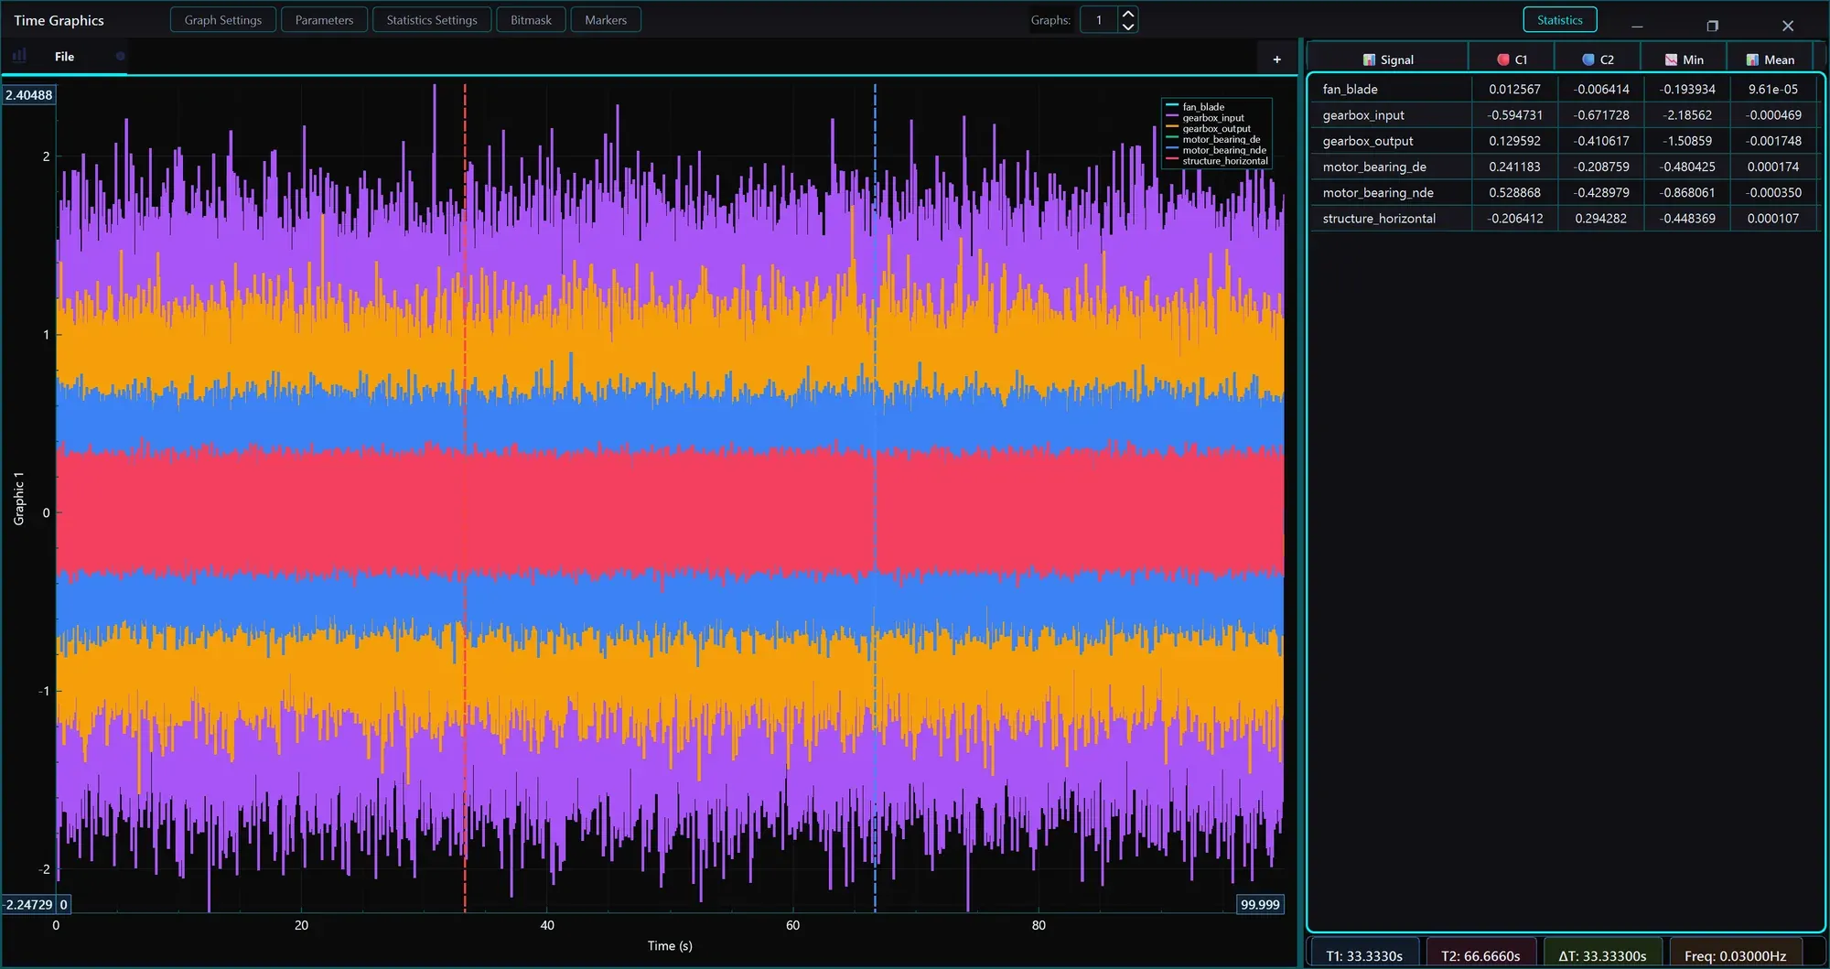
Task: Click the Min column header
Action: tap(1684, 59)
